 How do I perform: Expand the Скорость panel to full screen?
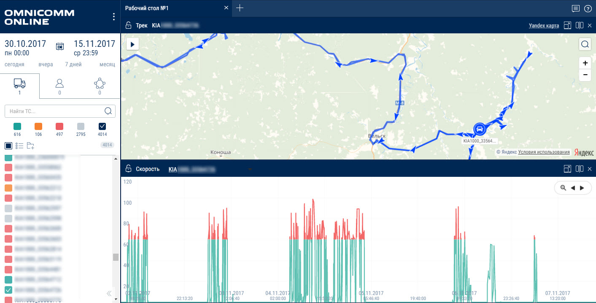(567, 169)
